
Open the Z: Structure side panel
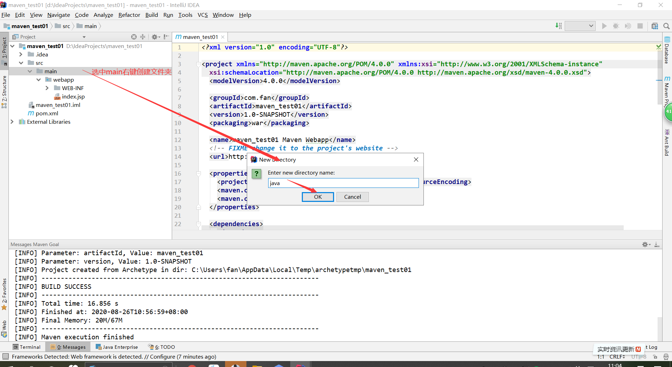(x=4, y=92)
